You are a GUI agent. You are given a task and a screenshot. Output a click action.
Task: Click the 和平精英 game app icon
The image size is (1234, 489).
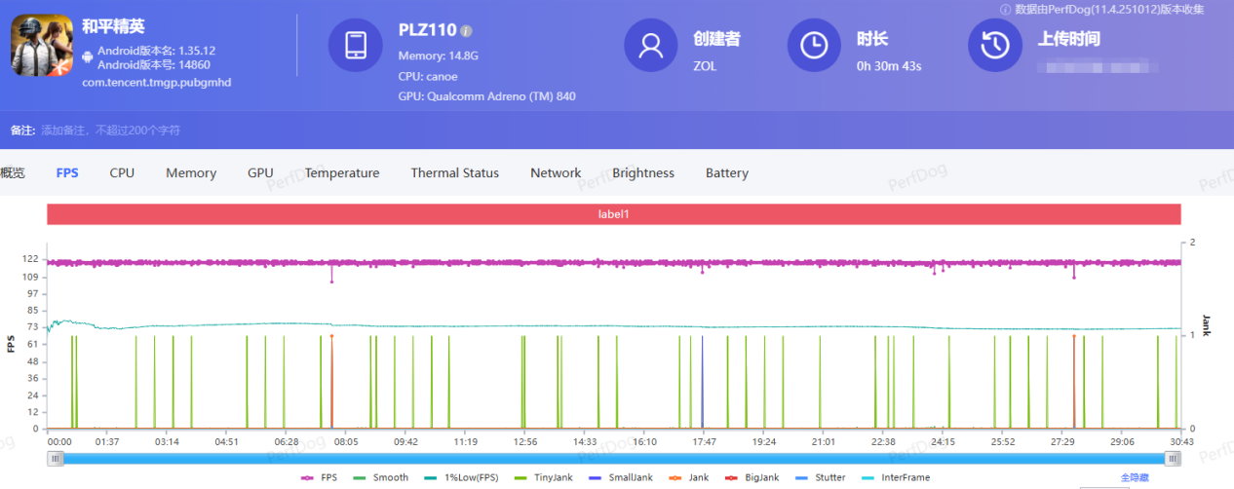point(42,45)
